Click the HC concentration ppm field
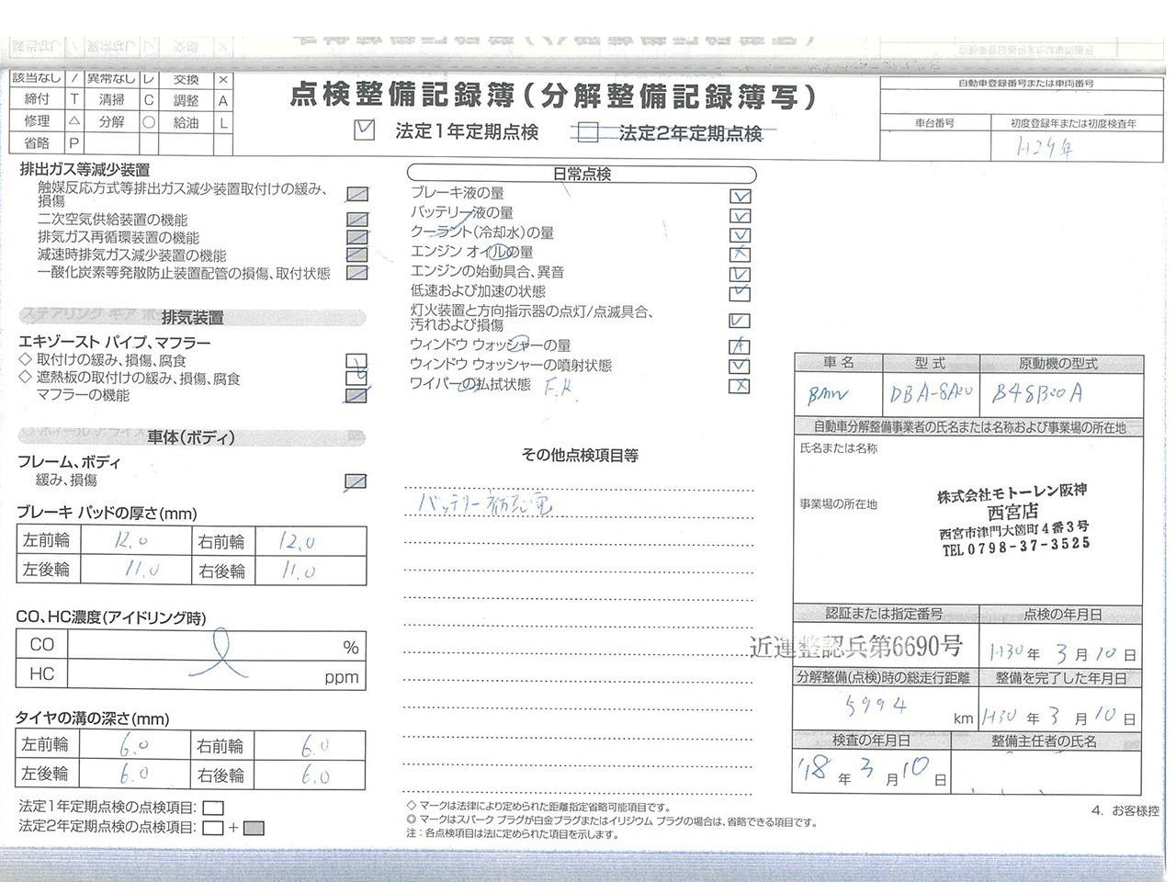The height and width of the screenshot is (882, 1176). tap(216, 674)
